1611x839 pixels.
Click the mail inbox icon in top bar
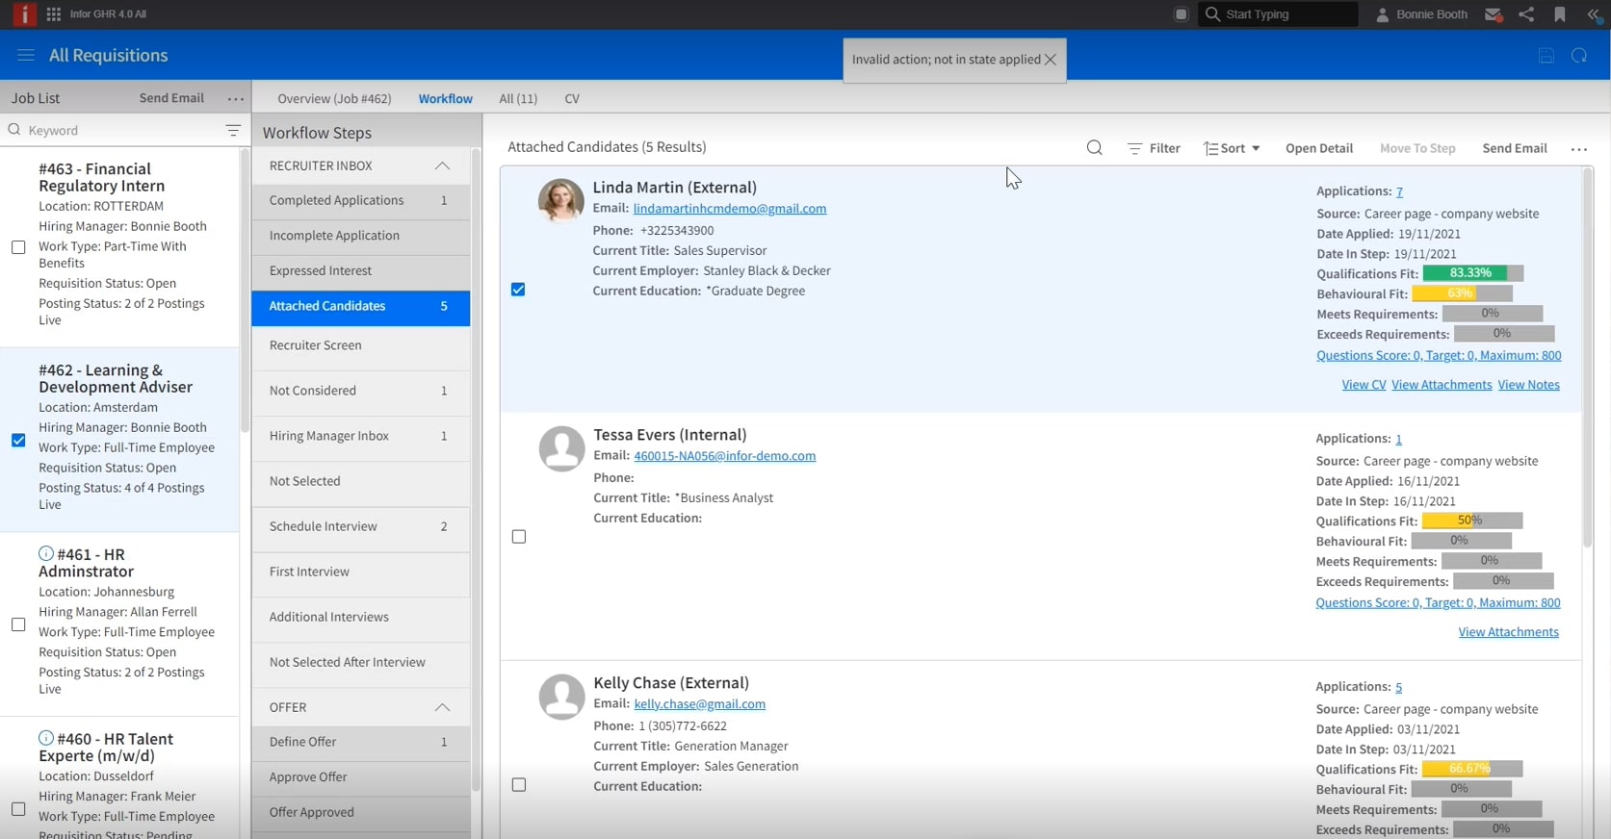1494,14
